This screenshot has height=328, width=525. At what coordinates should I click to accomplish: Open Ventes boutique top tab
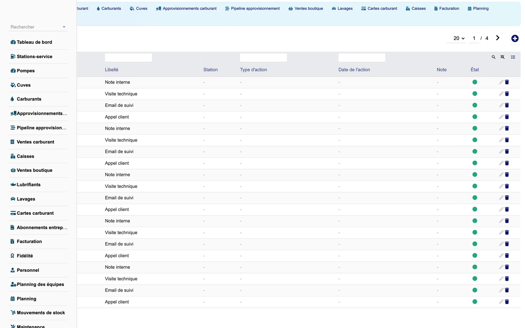click(306, 8)
